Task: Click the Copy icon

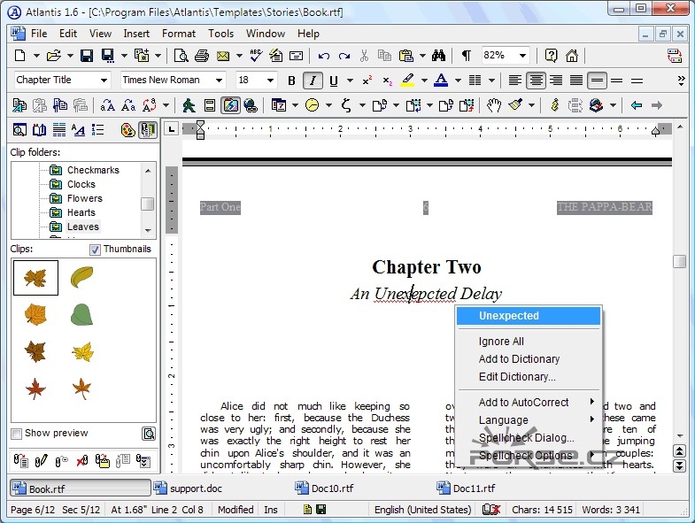Action: coord(384,56)
